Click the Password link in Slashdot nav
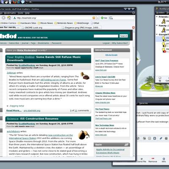The height and width of the screenshot is (169, 169). tap(57, 43)
